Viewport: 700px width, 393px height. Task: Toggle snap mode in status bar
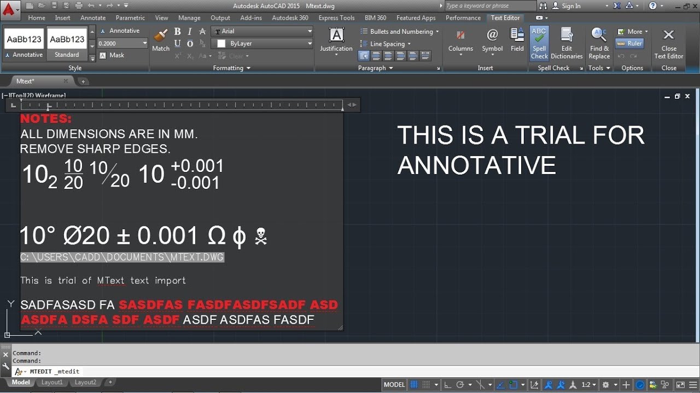[427, 385]
